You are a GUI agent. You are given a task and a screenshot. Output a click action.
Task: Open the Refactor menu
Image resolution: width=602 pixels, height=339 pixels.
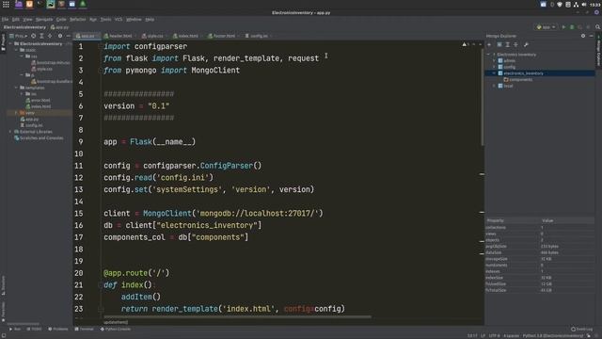coord(77,19)
